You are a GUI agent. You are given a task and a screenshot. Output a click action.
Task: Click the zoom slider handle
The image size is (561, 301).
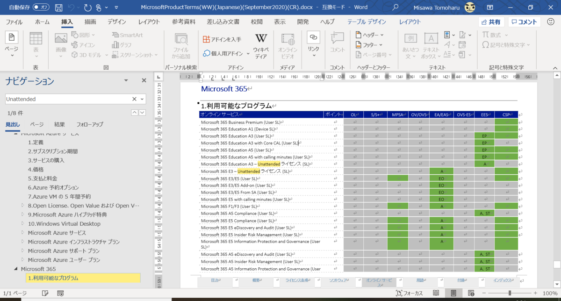coord(509,293)
